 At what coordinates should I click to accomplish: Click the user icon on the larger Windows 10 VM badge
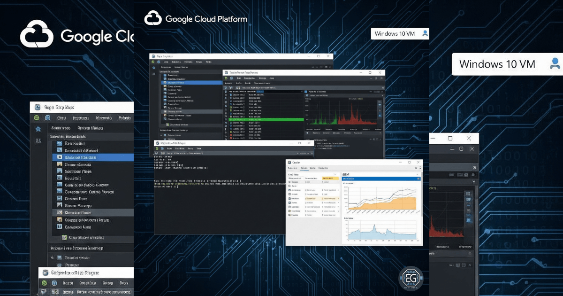click(555, 64)
